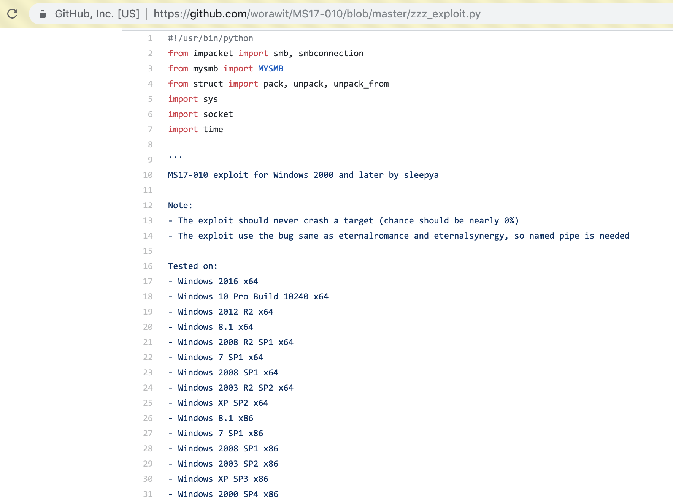Viewport: 673px width, 500px height.
Task: Click 'Windows 10 Pro Build 10240 x64'
Action: (248, 297)
